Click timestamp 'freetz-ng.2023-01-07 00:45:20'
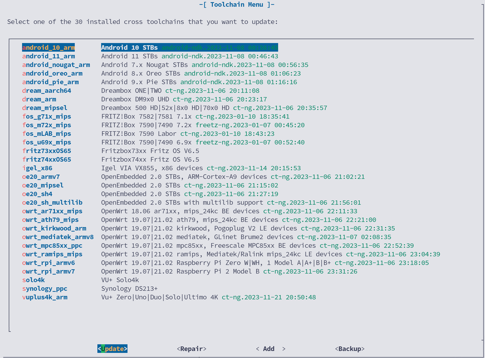 250,125
